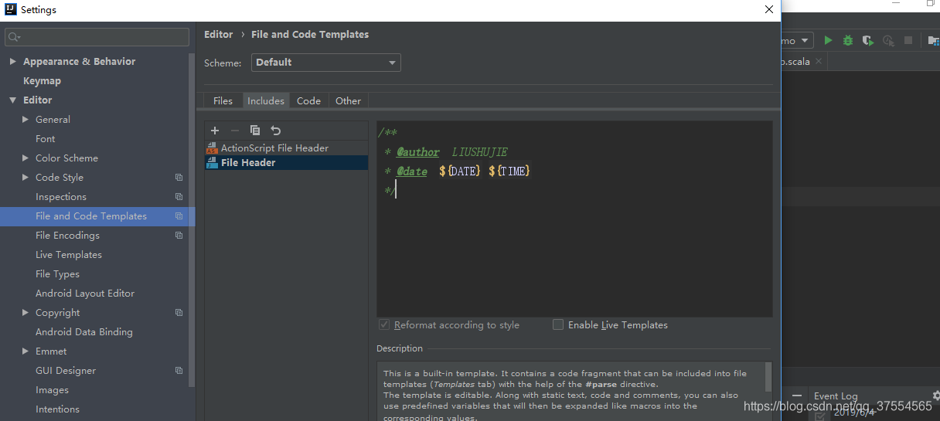Click the Profiler clock icon in IDE toolbar
940x421 pixels.
[x=889, y=40]
